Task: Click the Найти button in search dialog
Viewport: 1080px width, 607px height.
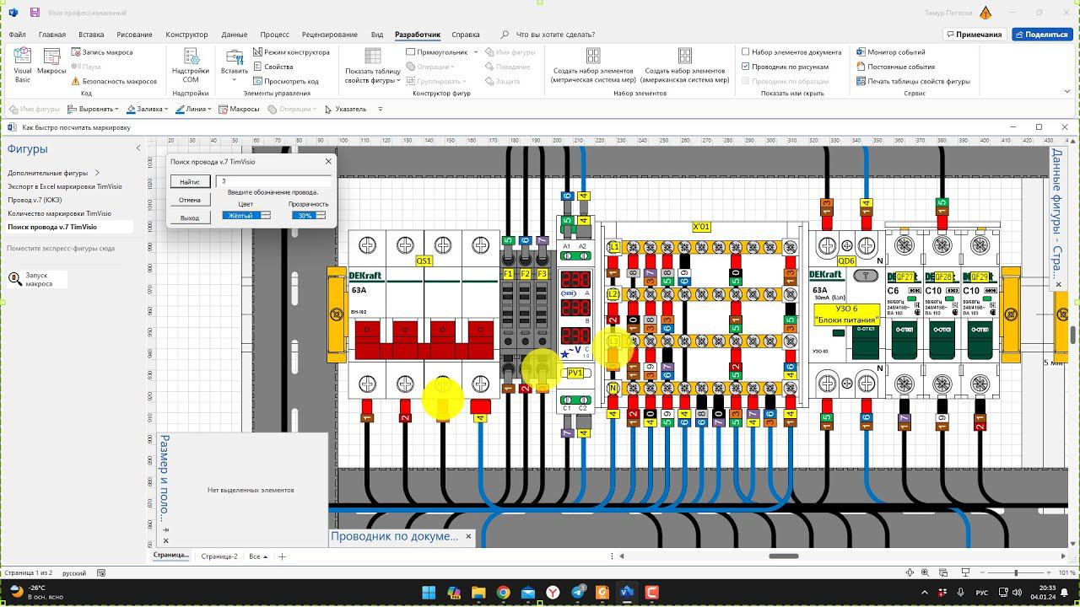Action: [x=190, y=181]
